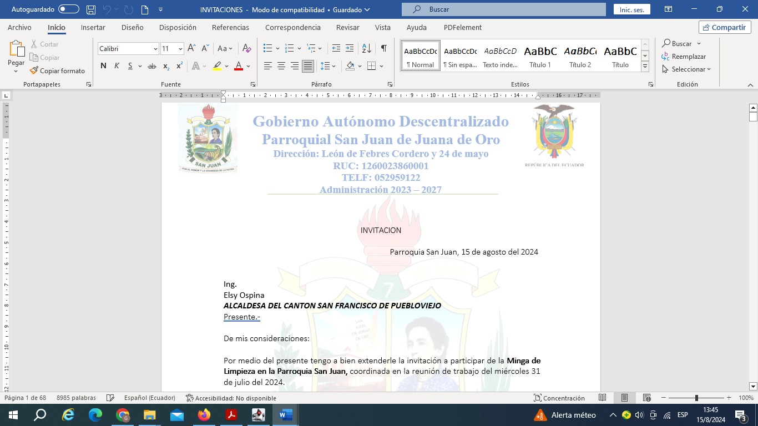The width and height of the screenshot is (758, 426).
Task: Click the Buscar search box in title bar
Action: (503, 9)
